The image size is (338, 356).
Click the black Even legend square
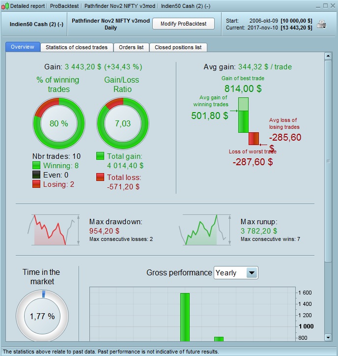pyautogui.click(x=36, y=175)
